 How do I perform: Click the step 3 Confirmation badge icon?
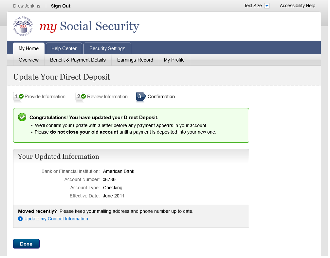(141, 97)
